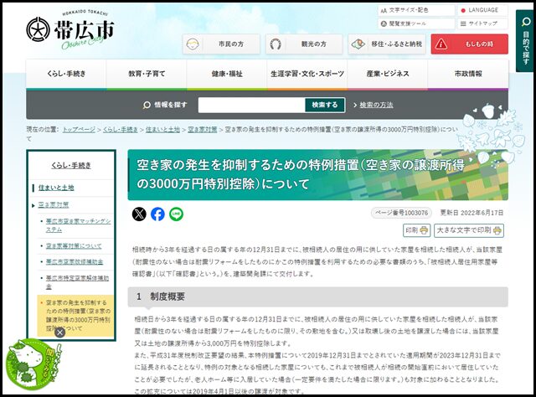
Task: Open 生涯学習・文化・スポーツ menu
Action: click(307, 74)
